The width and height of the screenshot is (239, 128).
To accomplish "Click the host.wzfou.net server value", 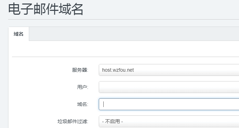I will pos(118,70).
